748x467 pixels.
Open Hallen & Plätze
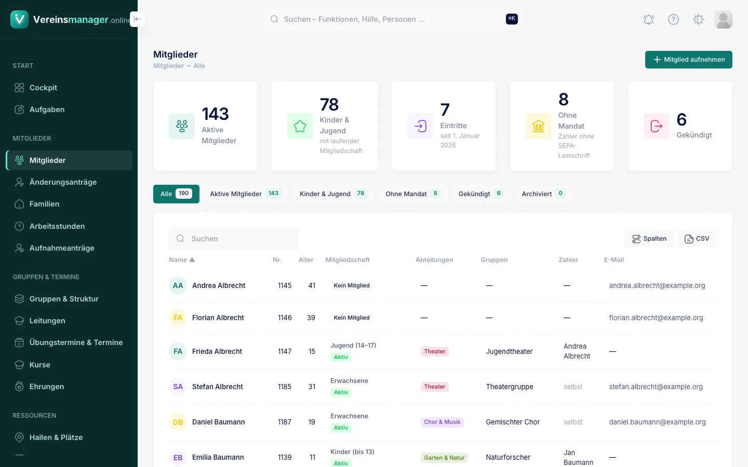click(69, 437)
